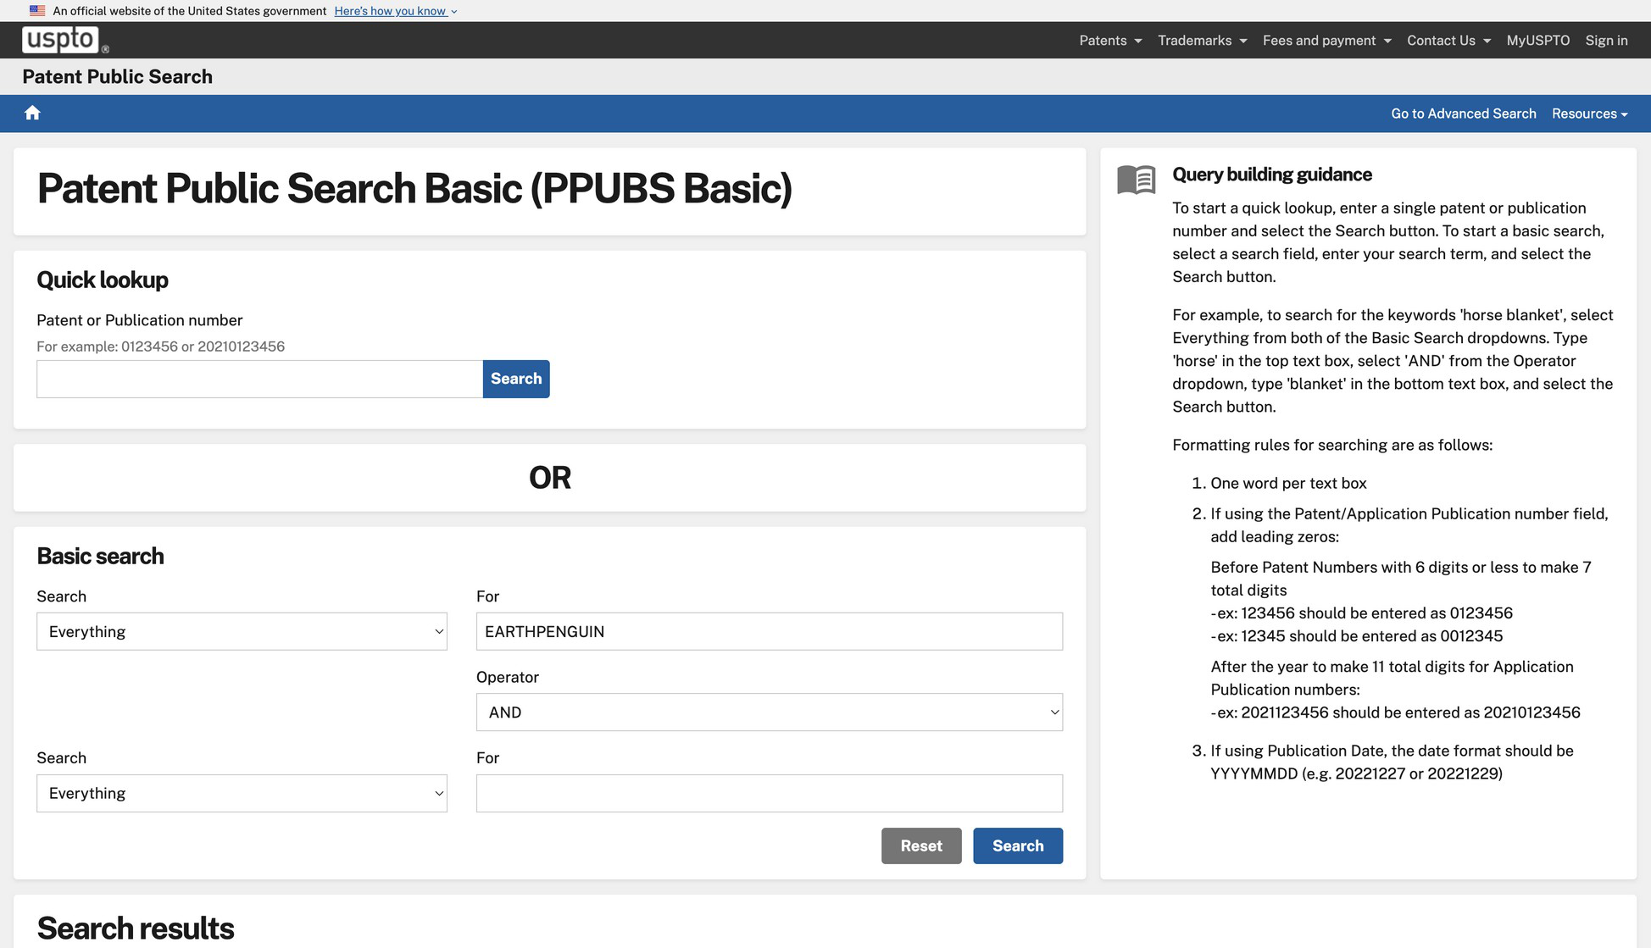Focus the Patent or Publication number field

point(259,379)
